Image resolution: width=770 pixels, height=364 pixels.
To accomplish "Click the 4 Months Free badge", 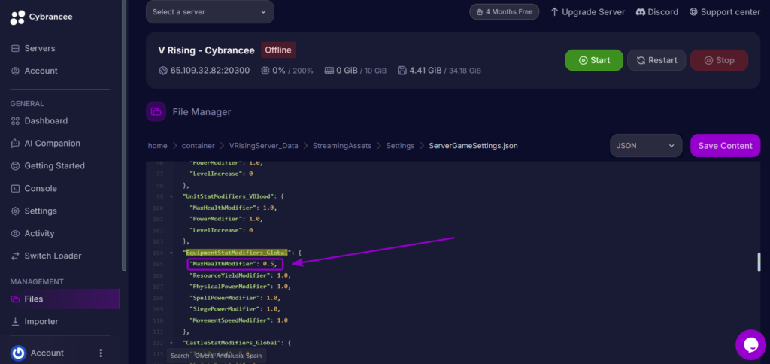I will [504, 12].
